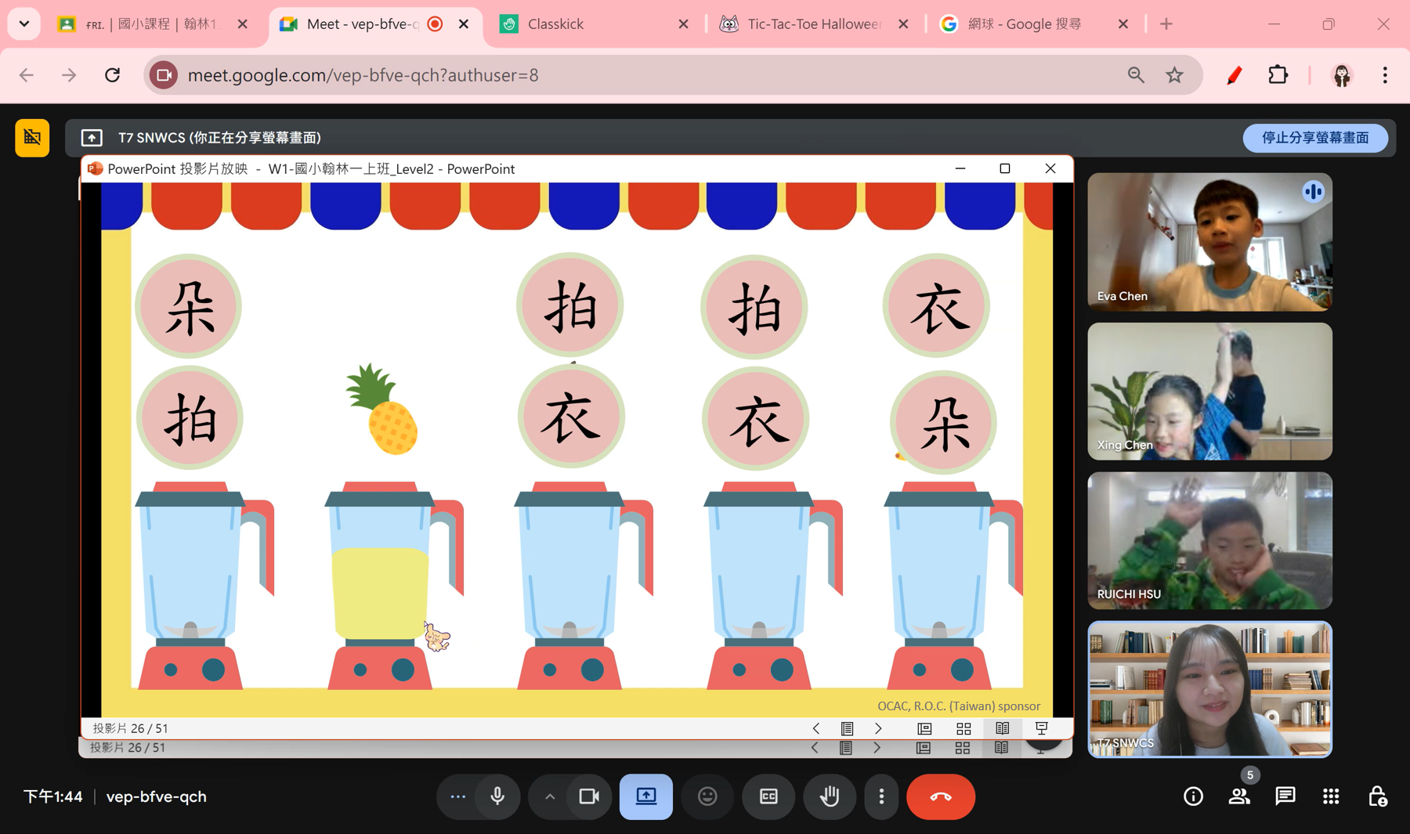Open the Chrome extensions puzzle icon
The width and height of the screenshot is (1410, 834).
click(1278, 75)
